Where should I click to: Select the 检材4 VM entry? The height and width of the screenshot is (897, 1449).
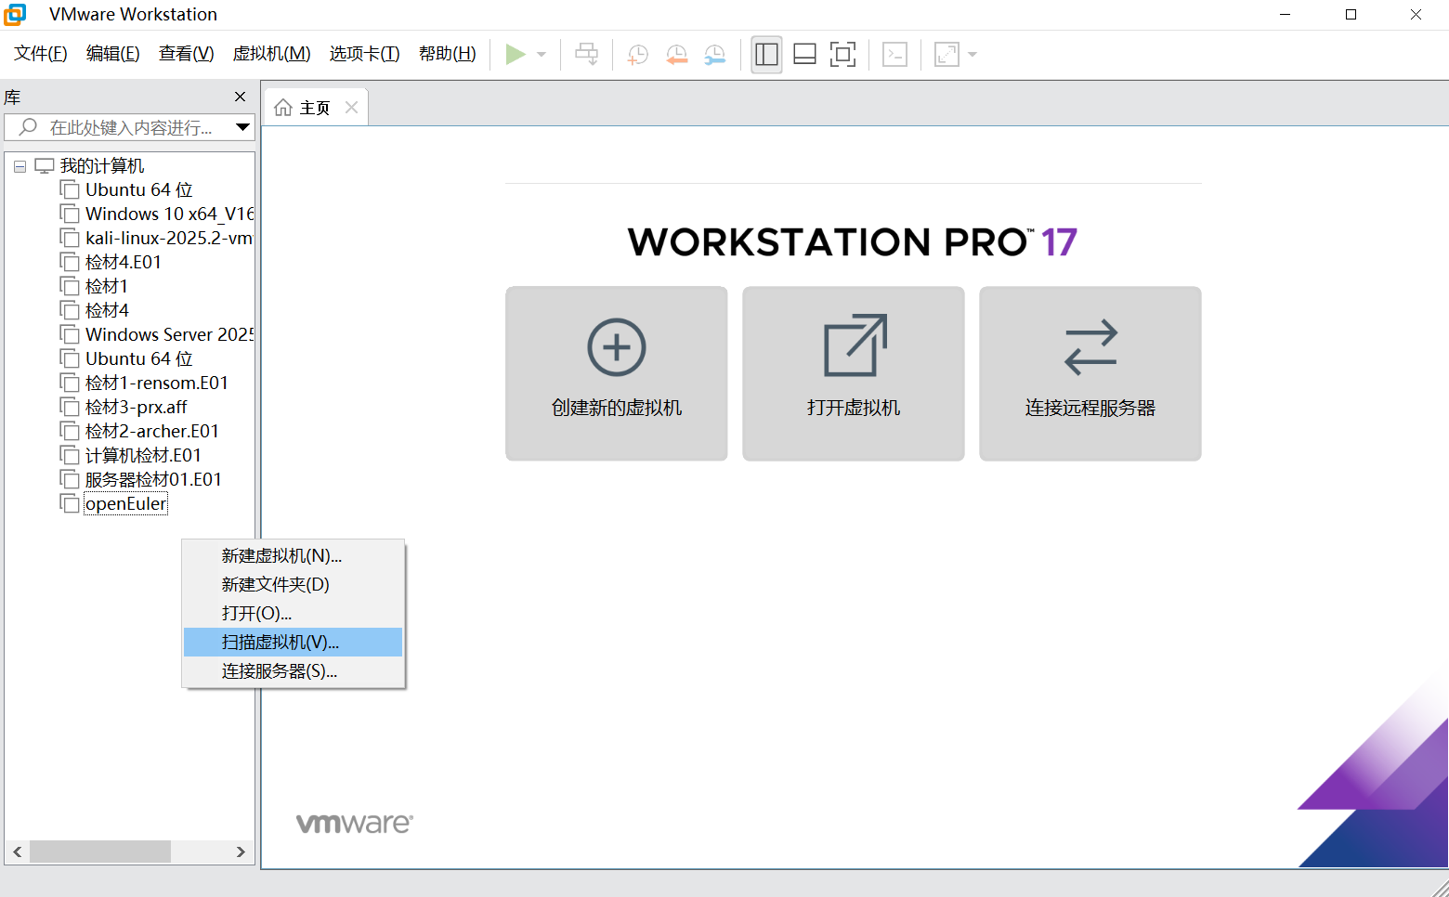click(x=107, y=310)
